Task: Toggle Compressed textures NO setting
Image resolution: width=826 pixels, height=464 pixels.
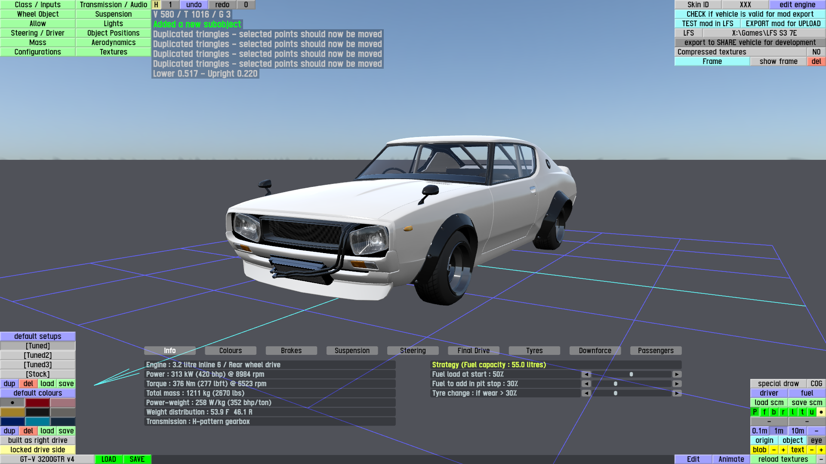Action: (816, 52)
